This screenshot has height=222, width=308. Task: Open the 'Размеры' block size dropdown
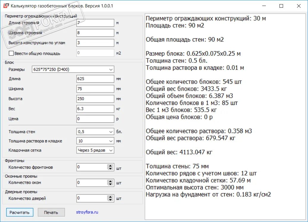click(x=73, y=69)
